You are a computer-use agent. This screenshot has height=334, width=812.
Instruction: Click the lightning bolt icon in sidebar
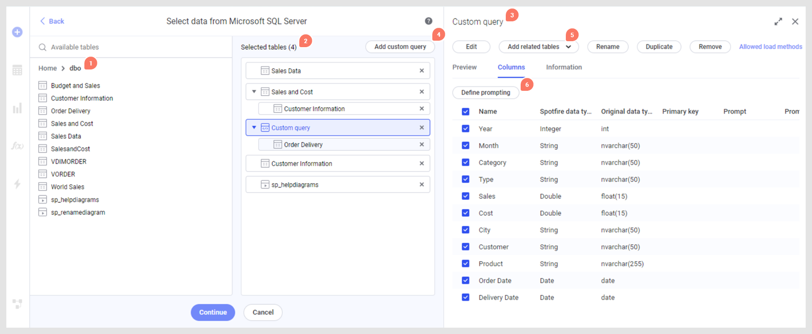pos(17,184)
